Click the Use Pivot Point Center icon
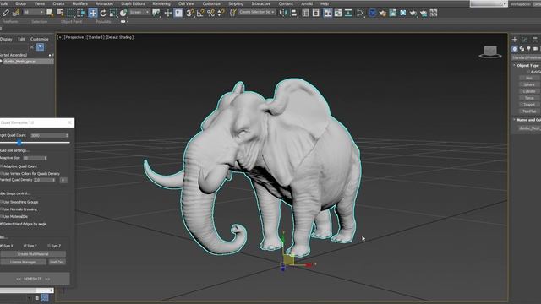The image size is (541, 304). tap(156, 14)
